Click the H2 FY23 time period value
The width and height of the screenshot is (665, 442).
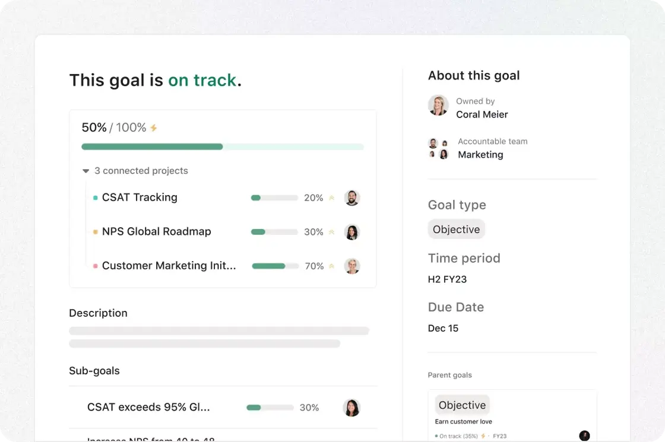tap(447, 279)
